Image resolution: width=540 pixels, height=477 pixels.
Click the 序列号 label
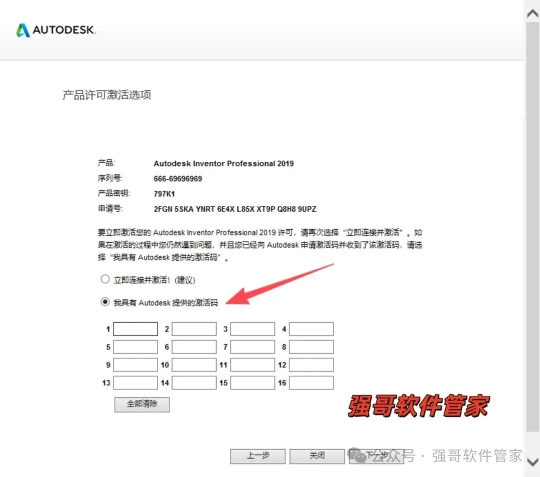[x=110, y=178]
